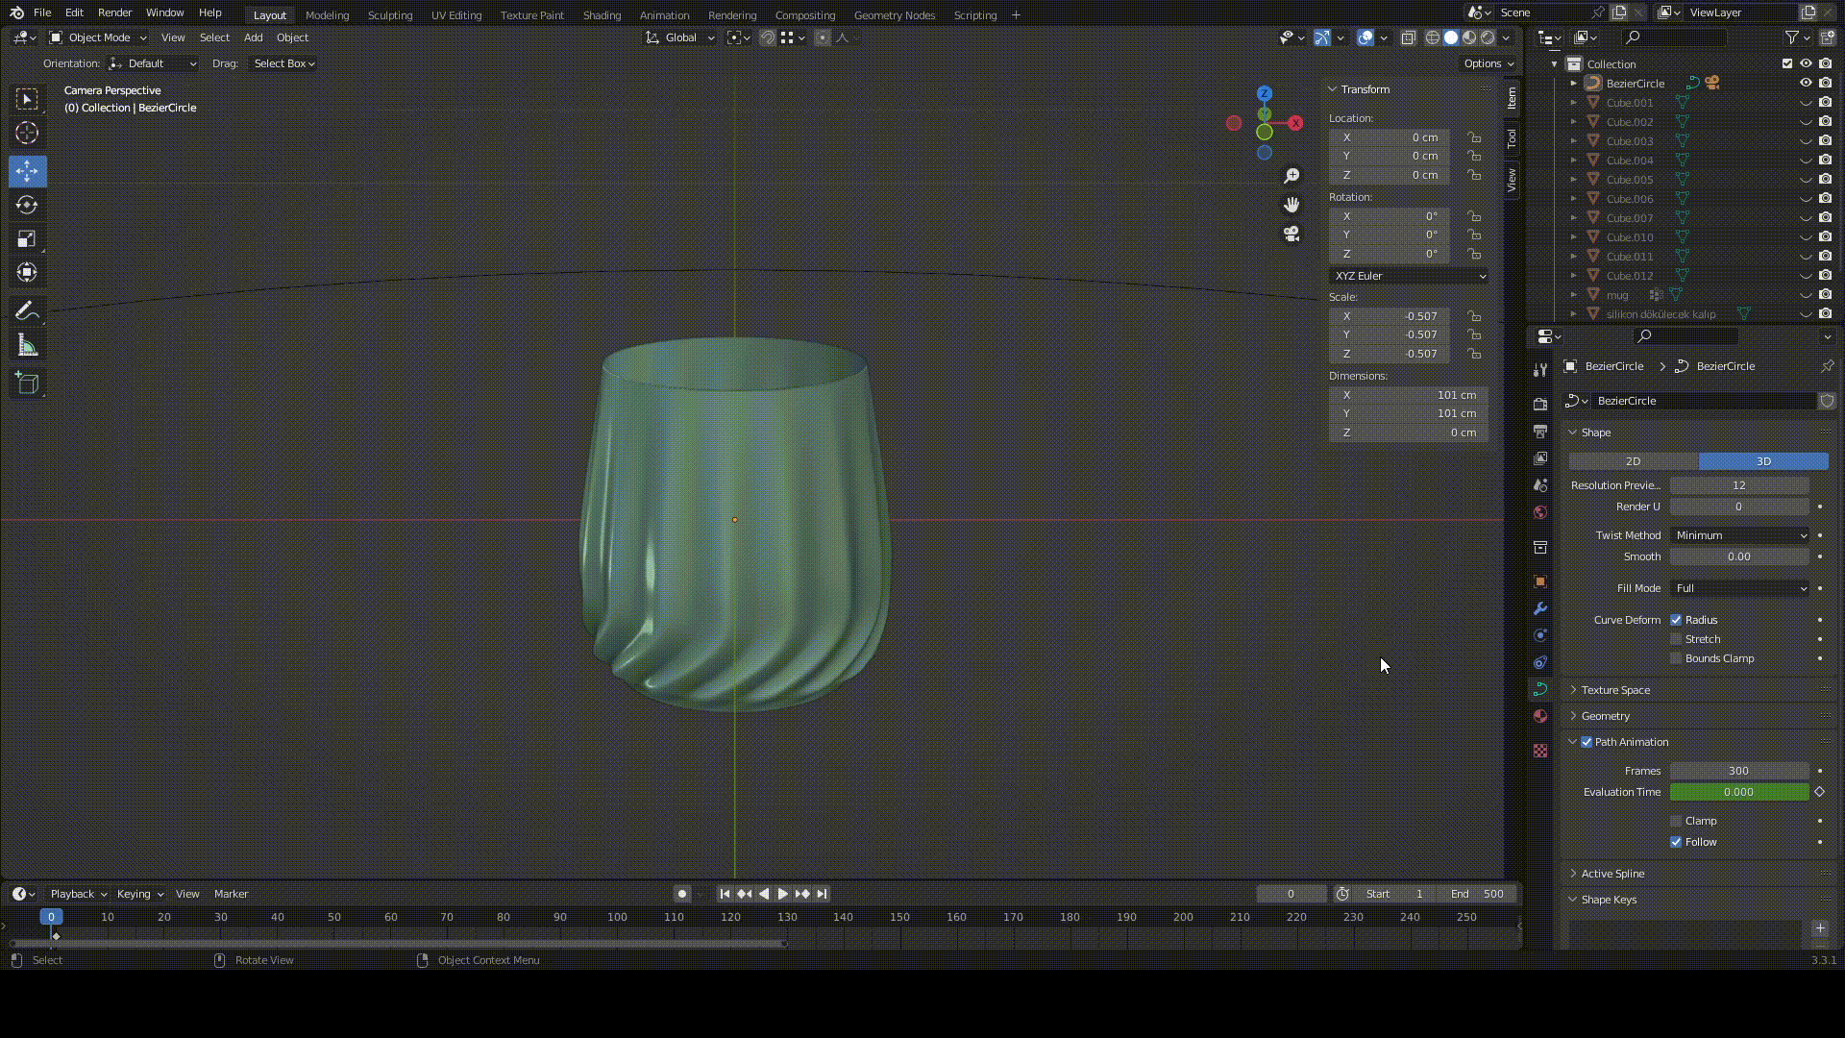The height and width of the screenshot is (1038, 1845).
Task: Open Modifier properties wrench tab
Action: [1540, 608]
